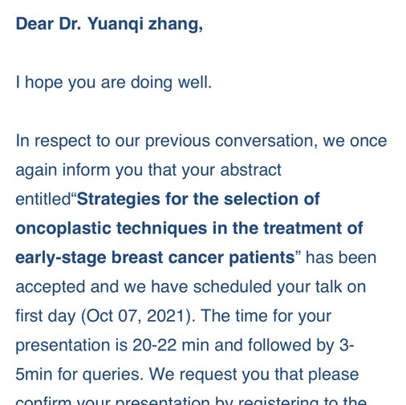Click the bold words 'treatment of'
The image size is (406, 405).
(x=313, y=228)
